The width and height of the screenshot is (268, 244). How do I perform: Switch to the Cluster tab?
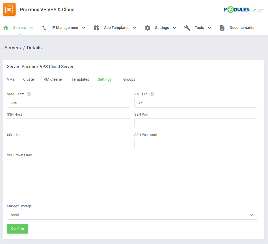point(29,79)
